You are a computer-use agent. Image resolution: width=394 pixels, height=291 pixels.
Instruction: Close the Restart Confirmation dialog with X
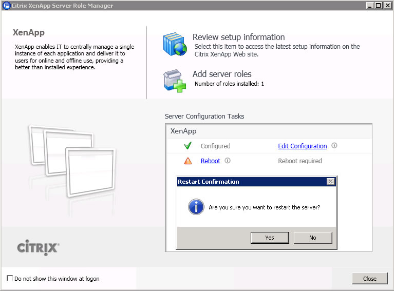pos(331,182)
